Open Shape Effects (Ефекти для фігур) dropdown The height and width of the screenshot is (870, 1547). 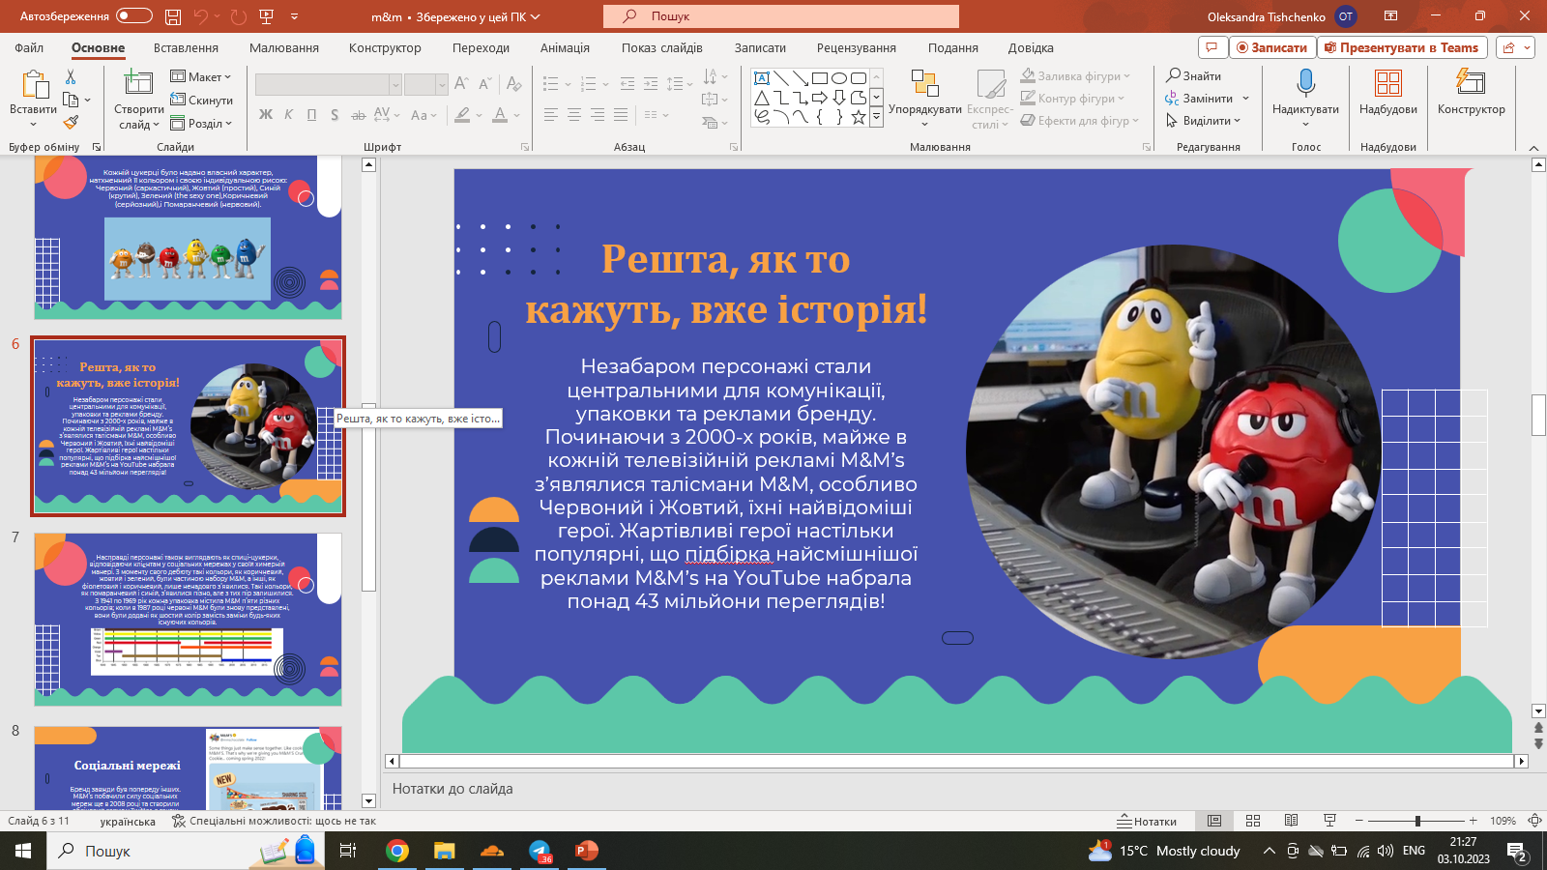coord(1080,121)
